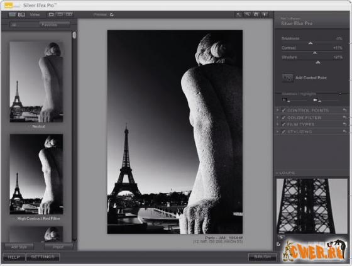
Task: Select the pan hand tool in toolbar
Action: pos(256,14)
